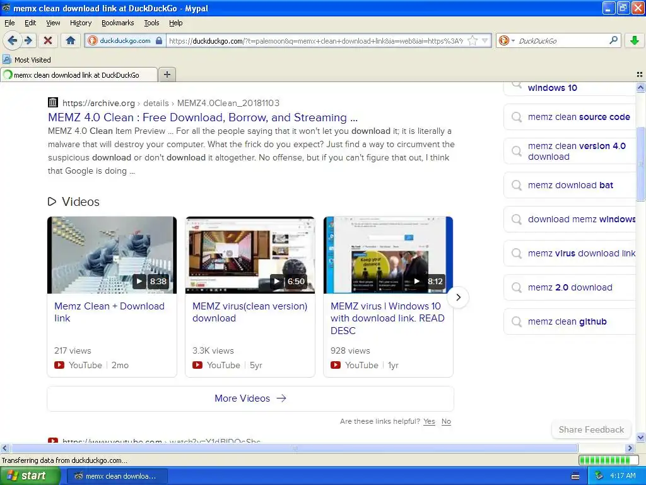Click the Videos section play icon heading
Screen dimensions: 646x485
tap(52, 201)
